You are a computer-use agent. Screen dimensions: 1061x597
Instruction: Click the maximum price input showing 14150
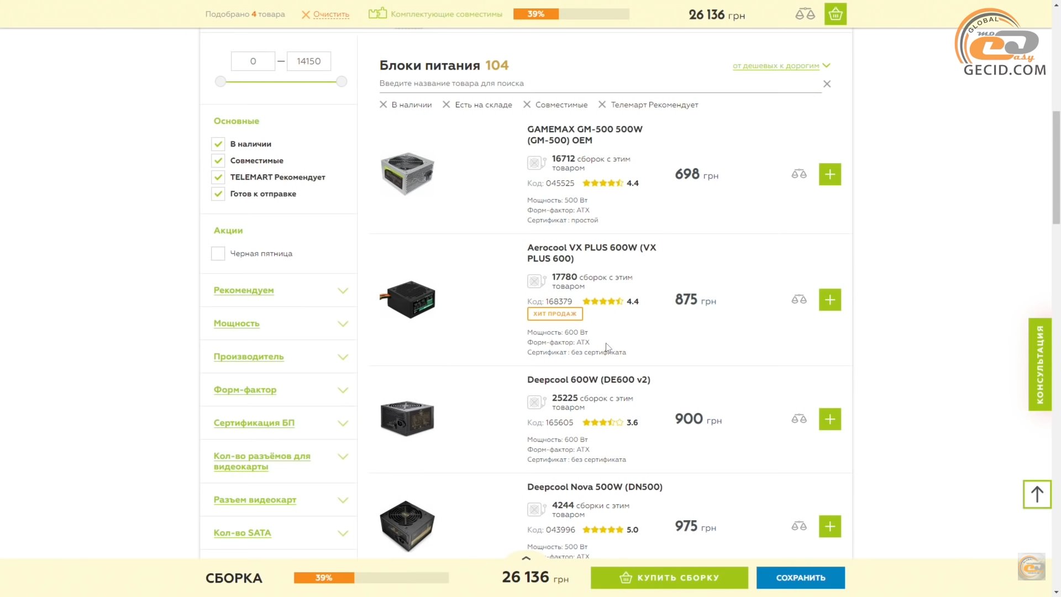[x=308, y=61]
